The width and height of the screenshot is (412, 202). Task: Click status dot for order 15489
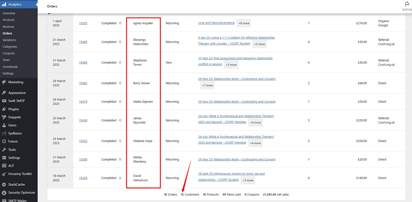(x=120, y=42)
